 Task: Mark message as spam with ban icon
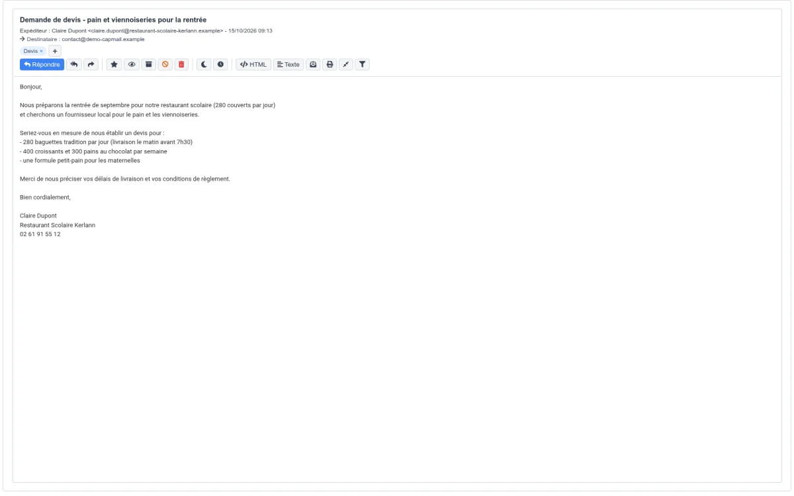165,64
